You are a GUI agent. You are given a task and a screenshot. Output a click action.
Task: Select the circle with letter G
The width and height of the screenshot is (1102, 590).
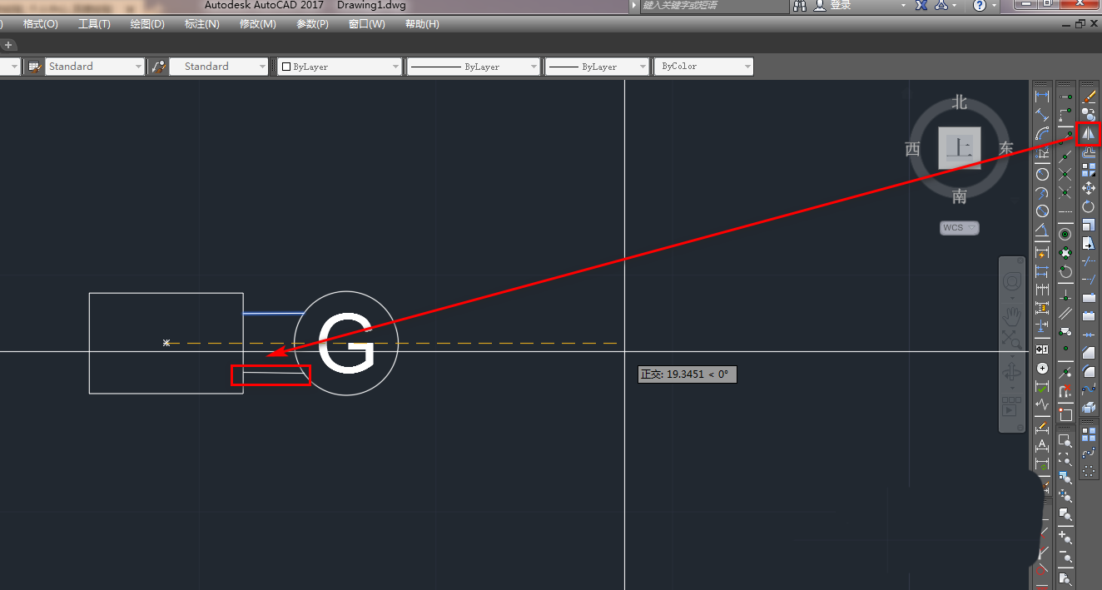click(x=346, y=343)
